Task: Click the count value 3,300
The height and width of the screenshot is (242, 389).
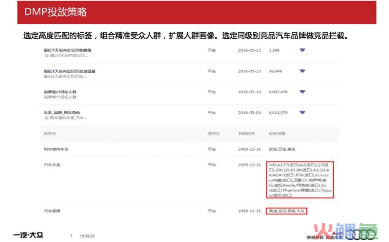Action: point(274,50)
